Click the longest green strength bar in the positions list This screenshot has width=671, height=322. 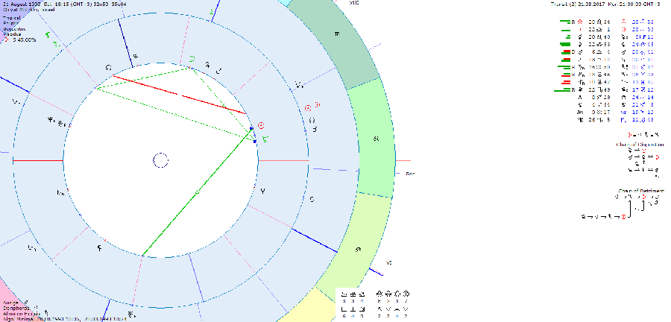(x=562, y=90)
